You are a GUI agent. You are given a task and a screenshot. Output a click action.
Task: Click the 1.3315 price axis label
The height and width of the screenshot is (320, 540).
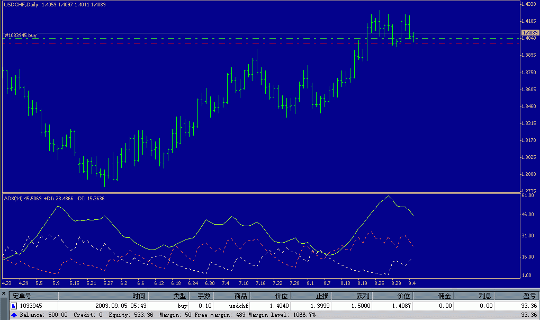[x=528, y=123]
